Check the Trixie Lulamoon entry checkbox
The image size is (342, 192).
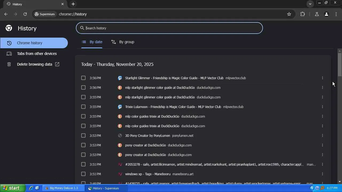click(x=83, y=107)
